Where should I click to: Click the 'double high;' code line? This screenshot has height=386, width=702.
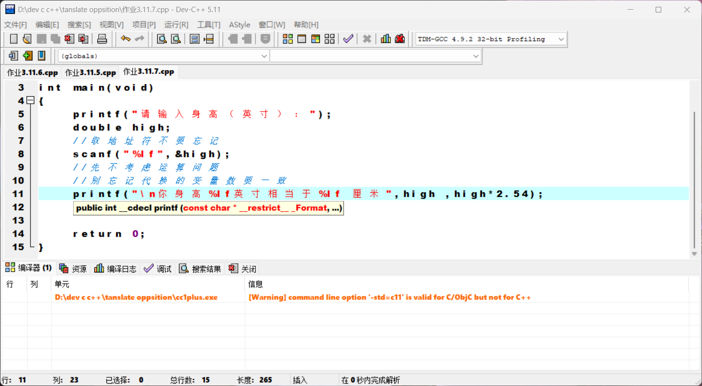(122, 128)
